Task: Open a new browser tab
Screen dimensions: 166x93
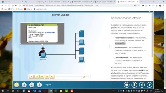Action: 142,2
